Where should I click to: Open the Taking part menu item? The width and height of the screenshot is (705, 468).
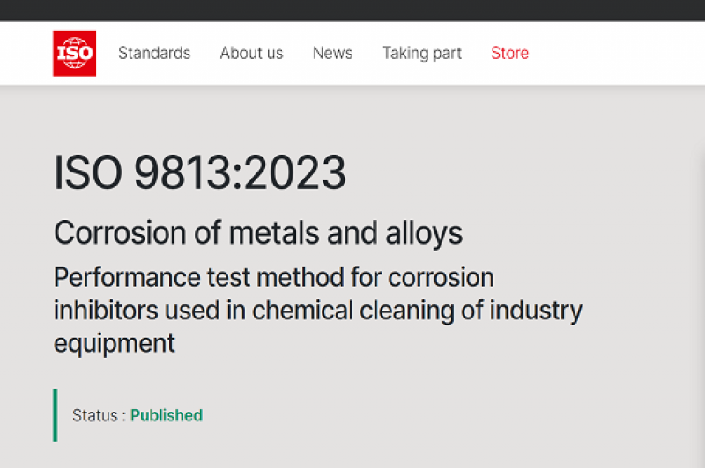pyautogui.click(x=421, y=53)
